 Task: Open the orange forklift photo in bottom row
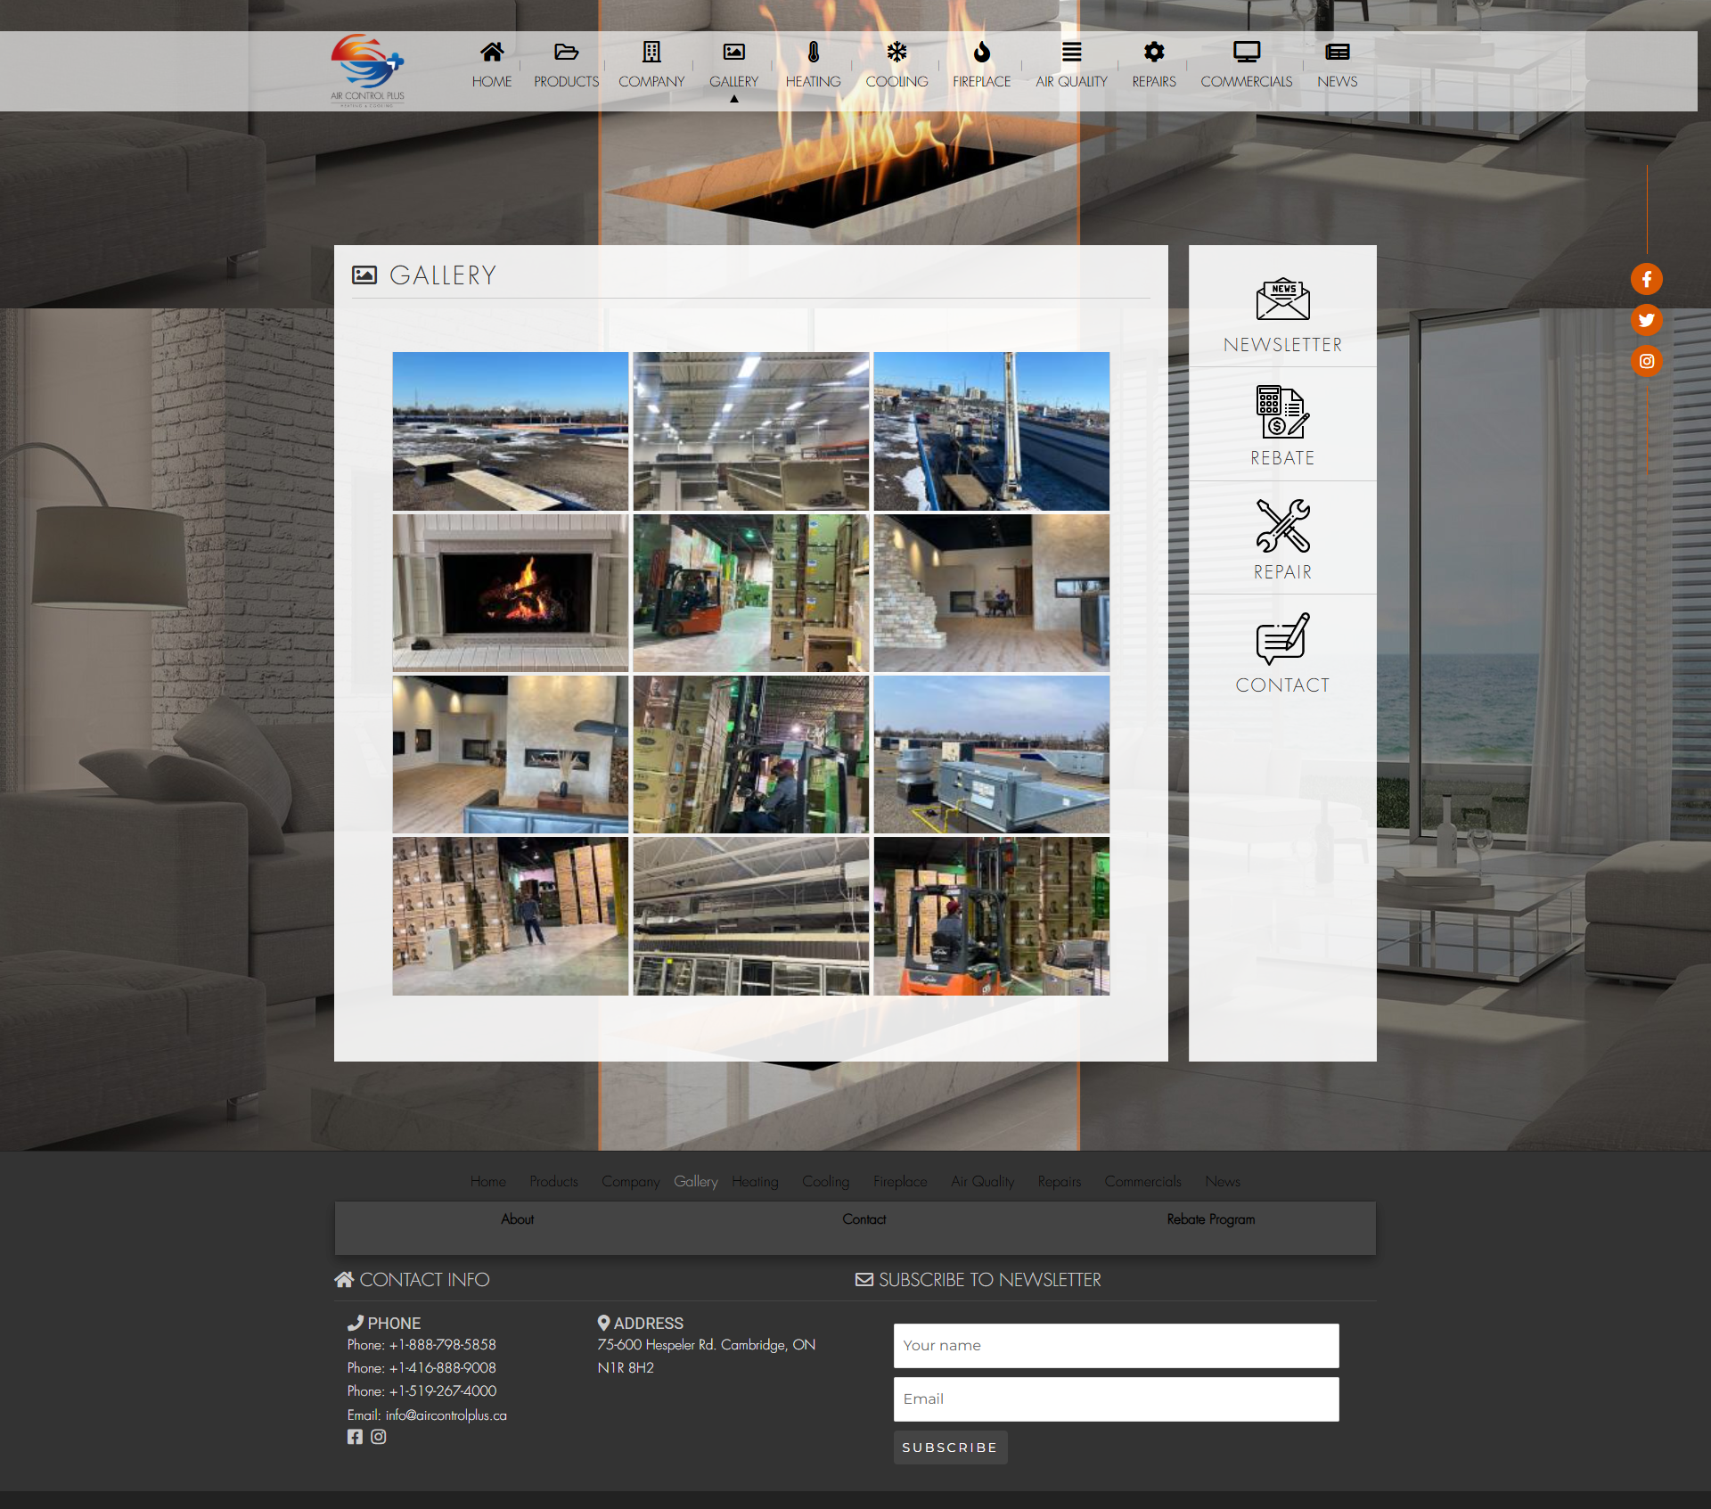[991, 916]
